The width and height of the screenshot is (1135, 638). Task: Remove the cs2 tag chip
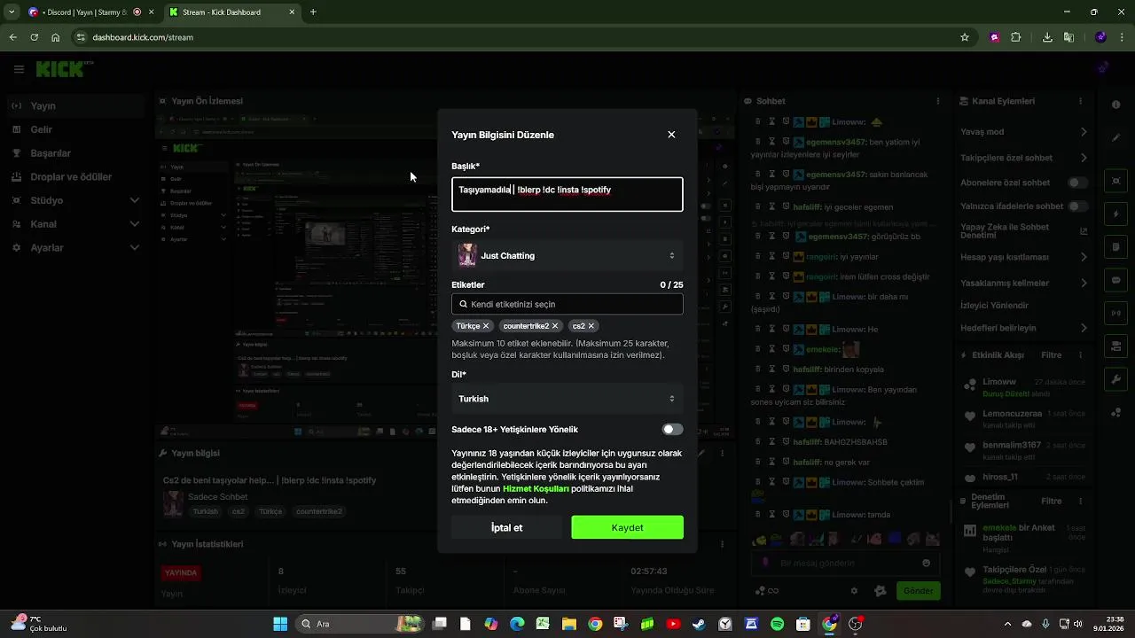point(591,326)
